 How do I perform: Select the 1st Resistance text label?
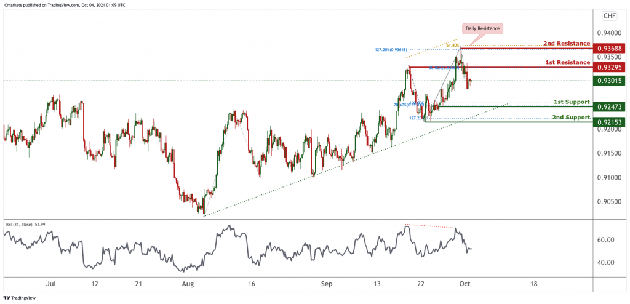567,62
